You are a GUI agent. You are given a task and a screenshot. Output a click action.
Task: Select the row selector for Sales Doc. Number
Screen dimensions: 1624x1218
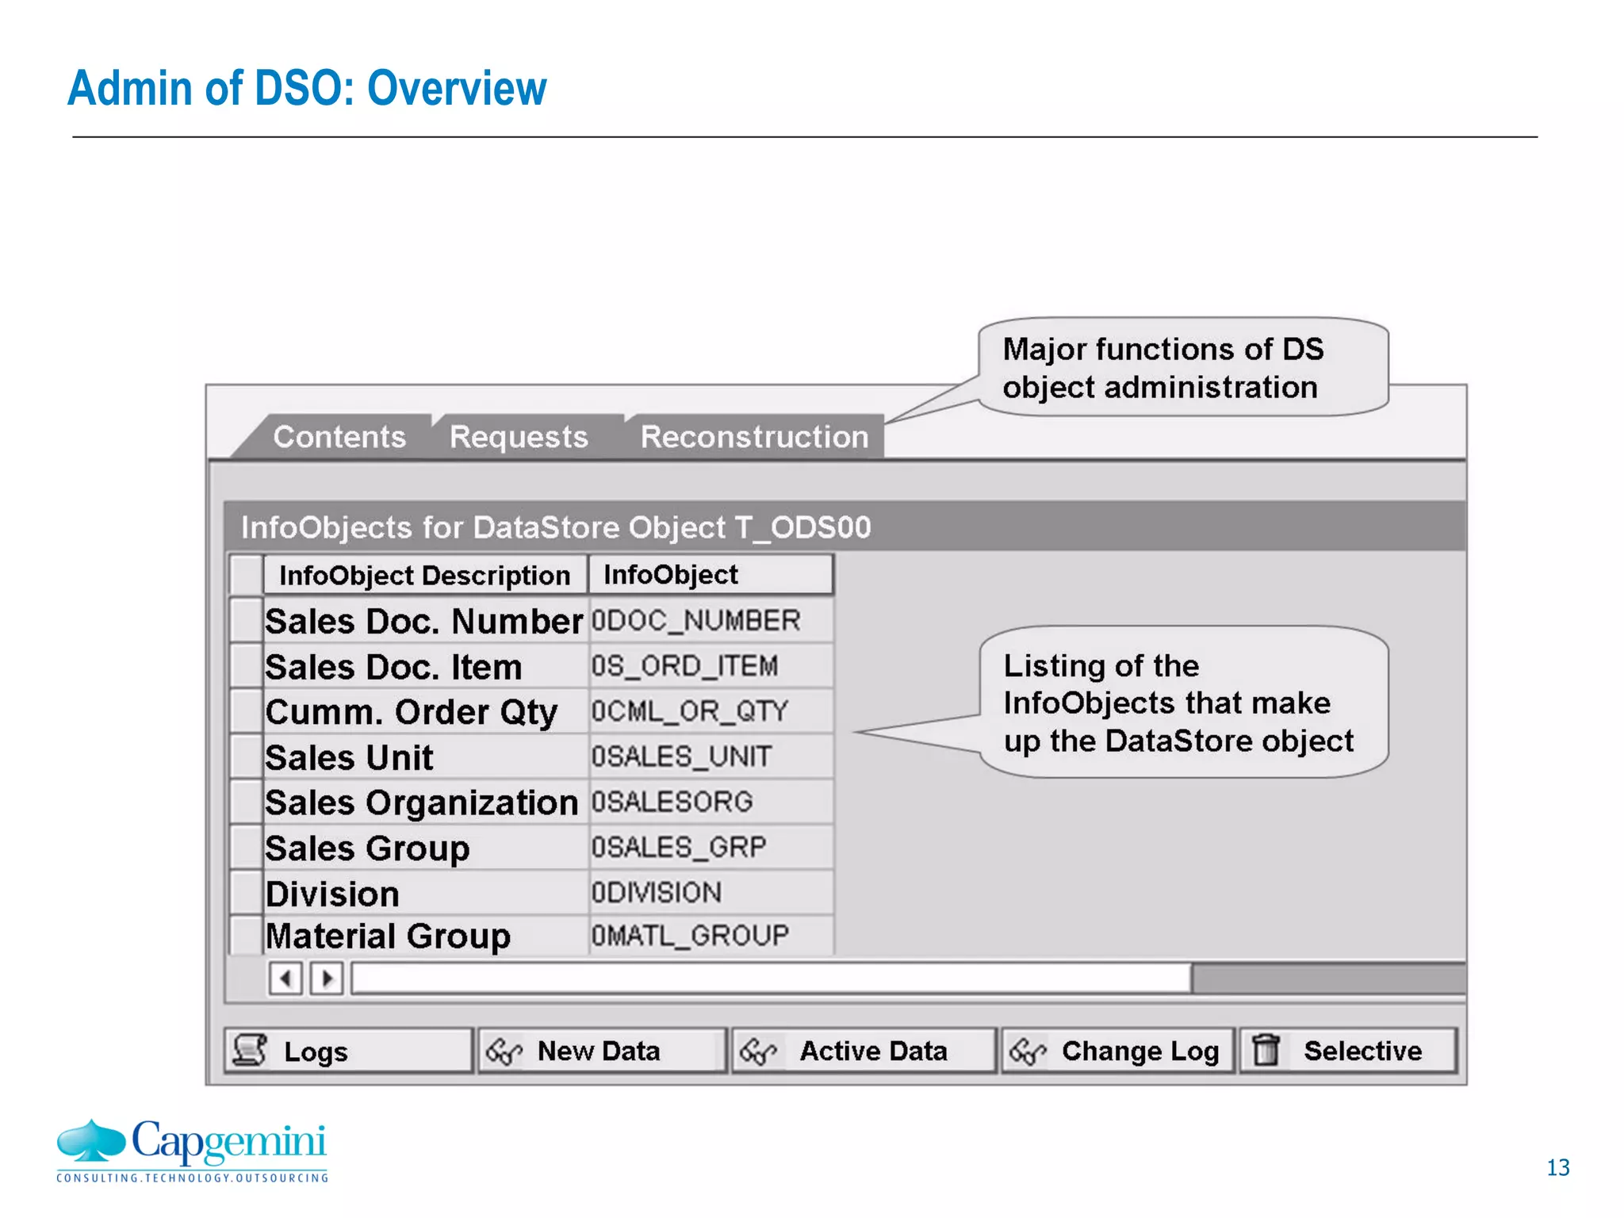pos(246,620)
